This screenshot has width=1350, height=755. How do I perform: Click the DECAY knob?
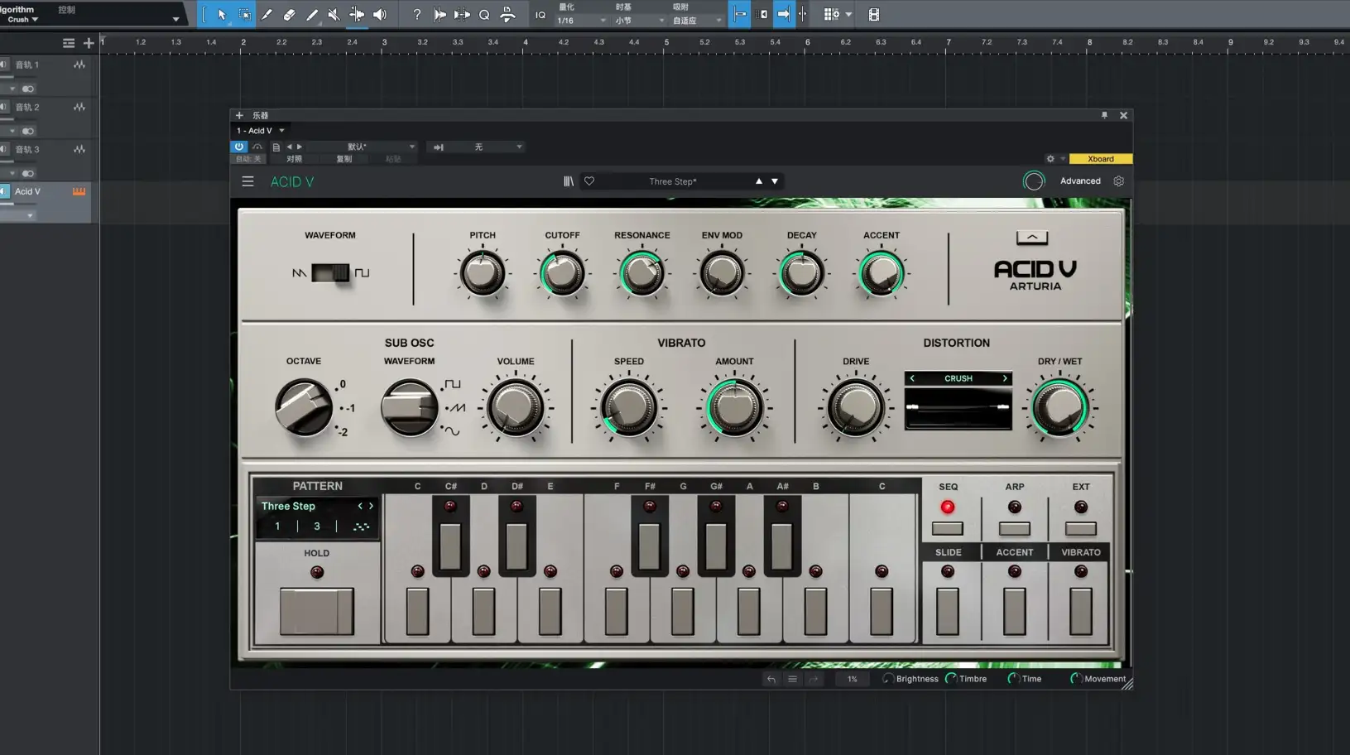[x=801, y=274]
